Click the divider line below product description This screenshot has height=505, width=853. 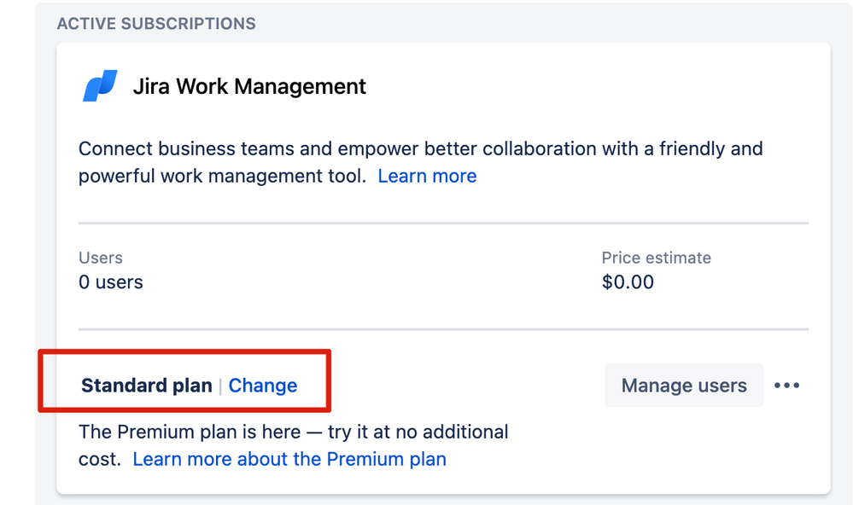(x=443, y=223)
